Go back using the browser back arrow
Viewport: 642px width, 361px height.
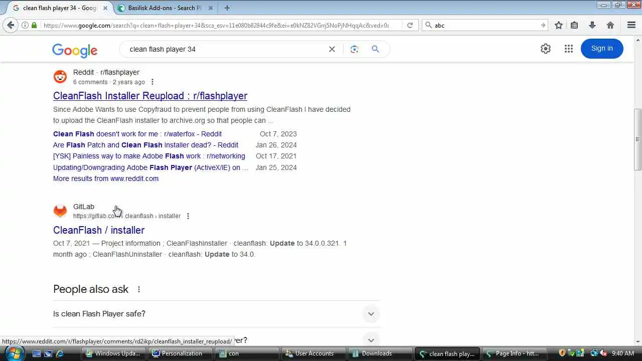pyautogui.click(x=11, y=25)
